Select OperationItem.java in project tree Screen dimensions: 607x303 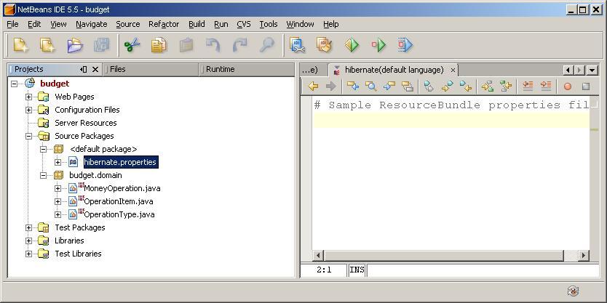tap(119, 201)
